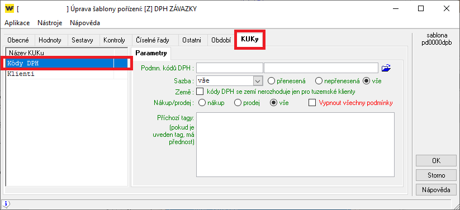Go to the Období tab
Image resolution: width=460 pixels, height=210 pixels.
tap(221, 40)
